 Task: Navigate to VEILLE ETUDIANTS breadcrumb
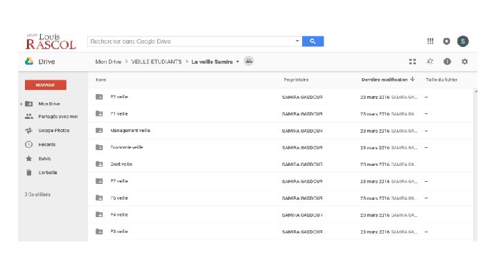pos(156,62)
